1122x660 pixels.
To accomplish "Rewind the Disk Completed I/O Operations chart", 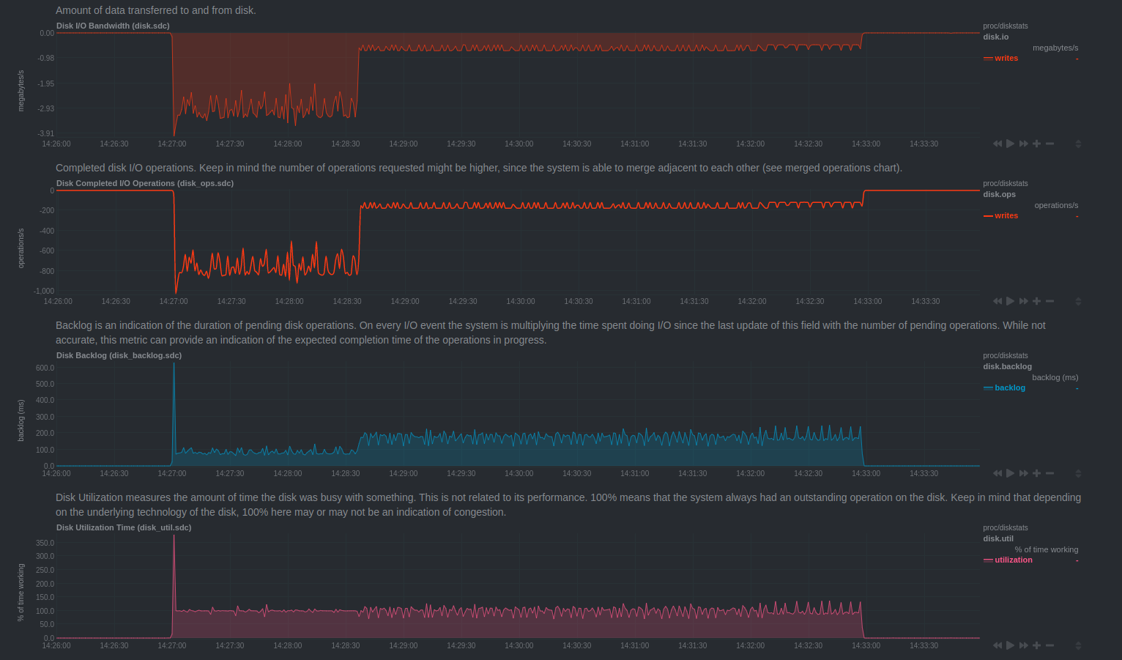I will tap(997, 301).
